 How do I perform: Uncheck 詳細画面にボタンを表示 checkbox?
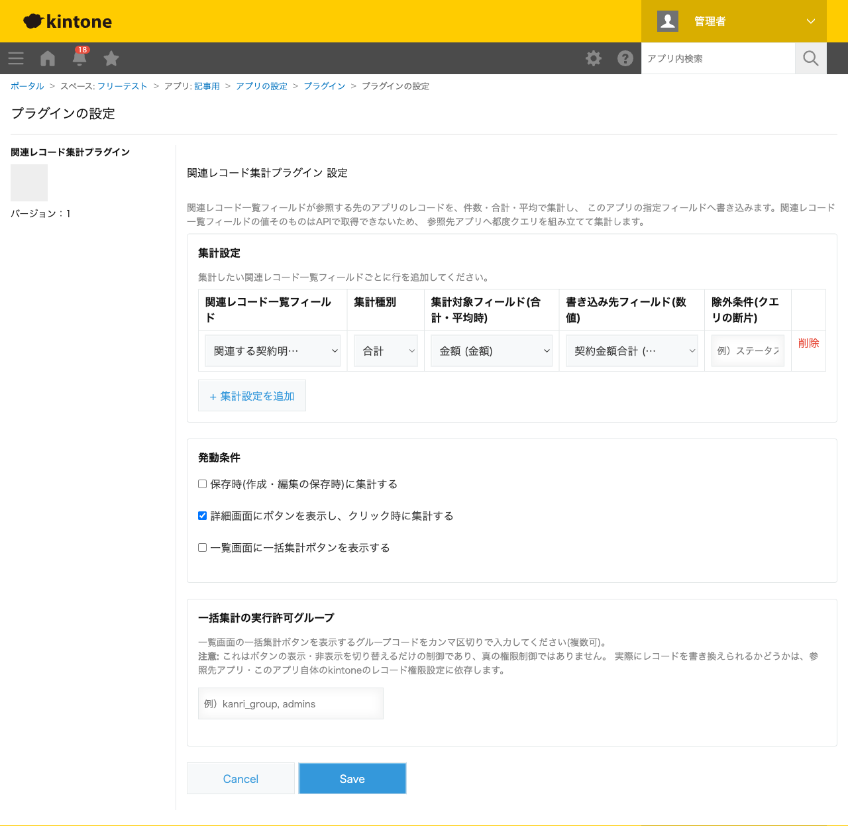point(203,516)
